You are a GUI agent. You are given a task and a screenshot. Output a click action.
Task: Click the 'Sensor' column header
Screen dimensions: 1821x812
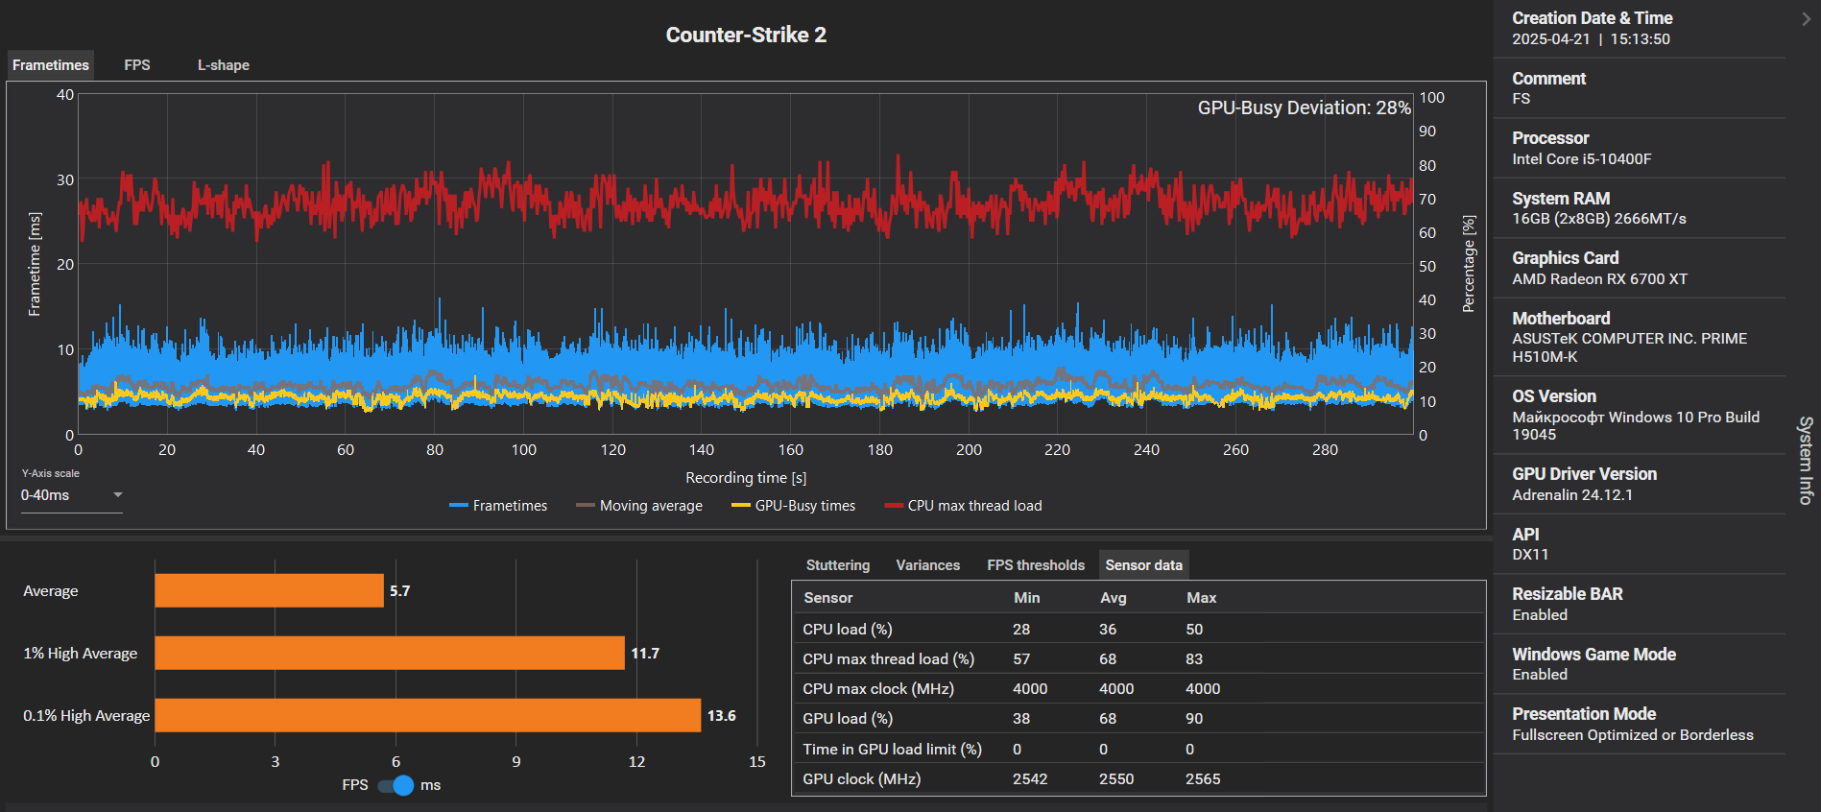point(828,598)
